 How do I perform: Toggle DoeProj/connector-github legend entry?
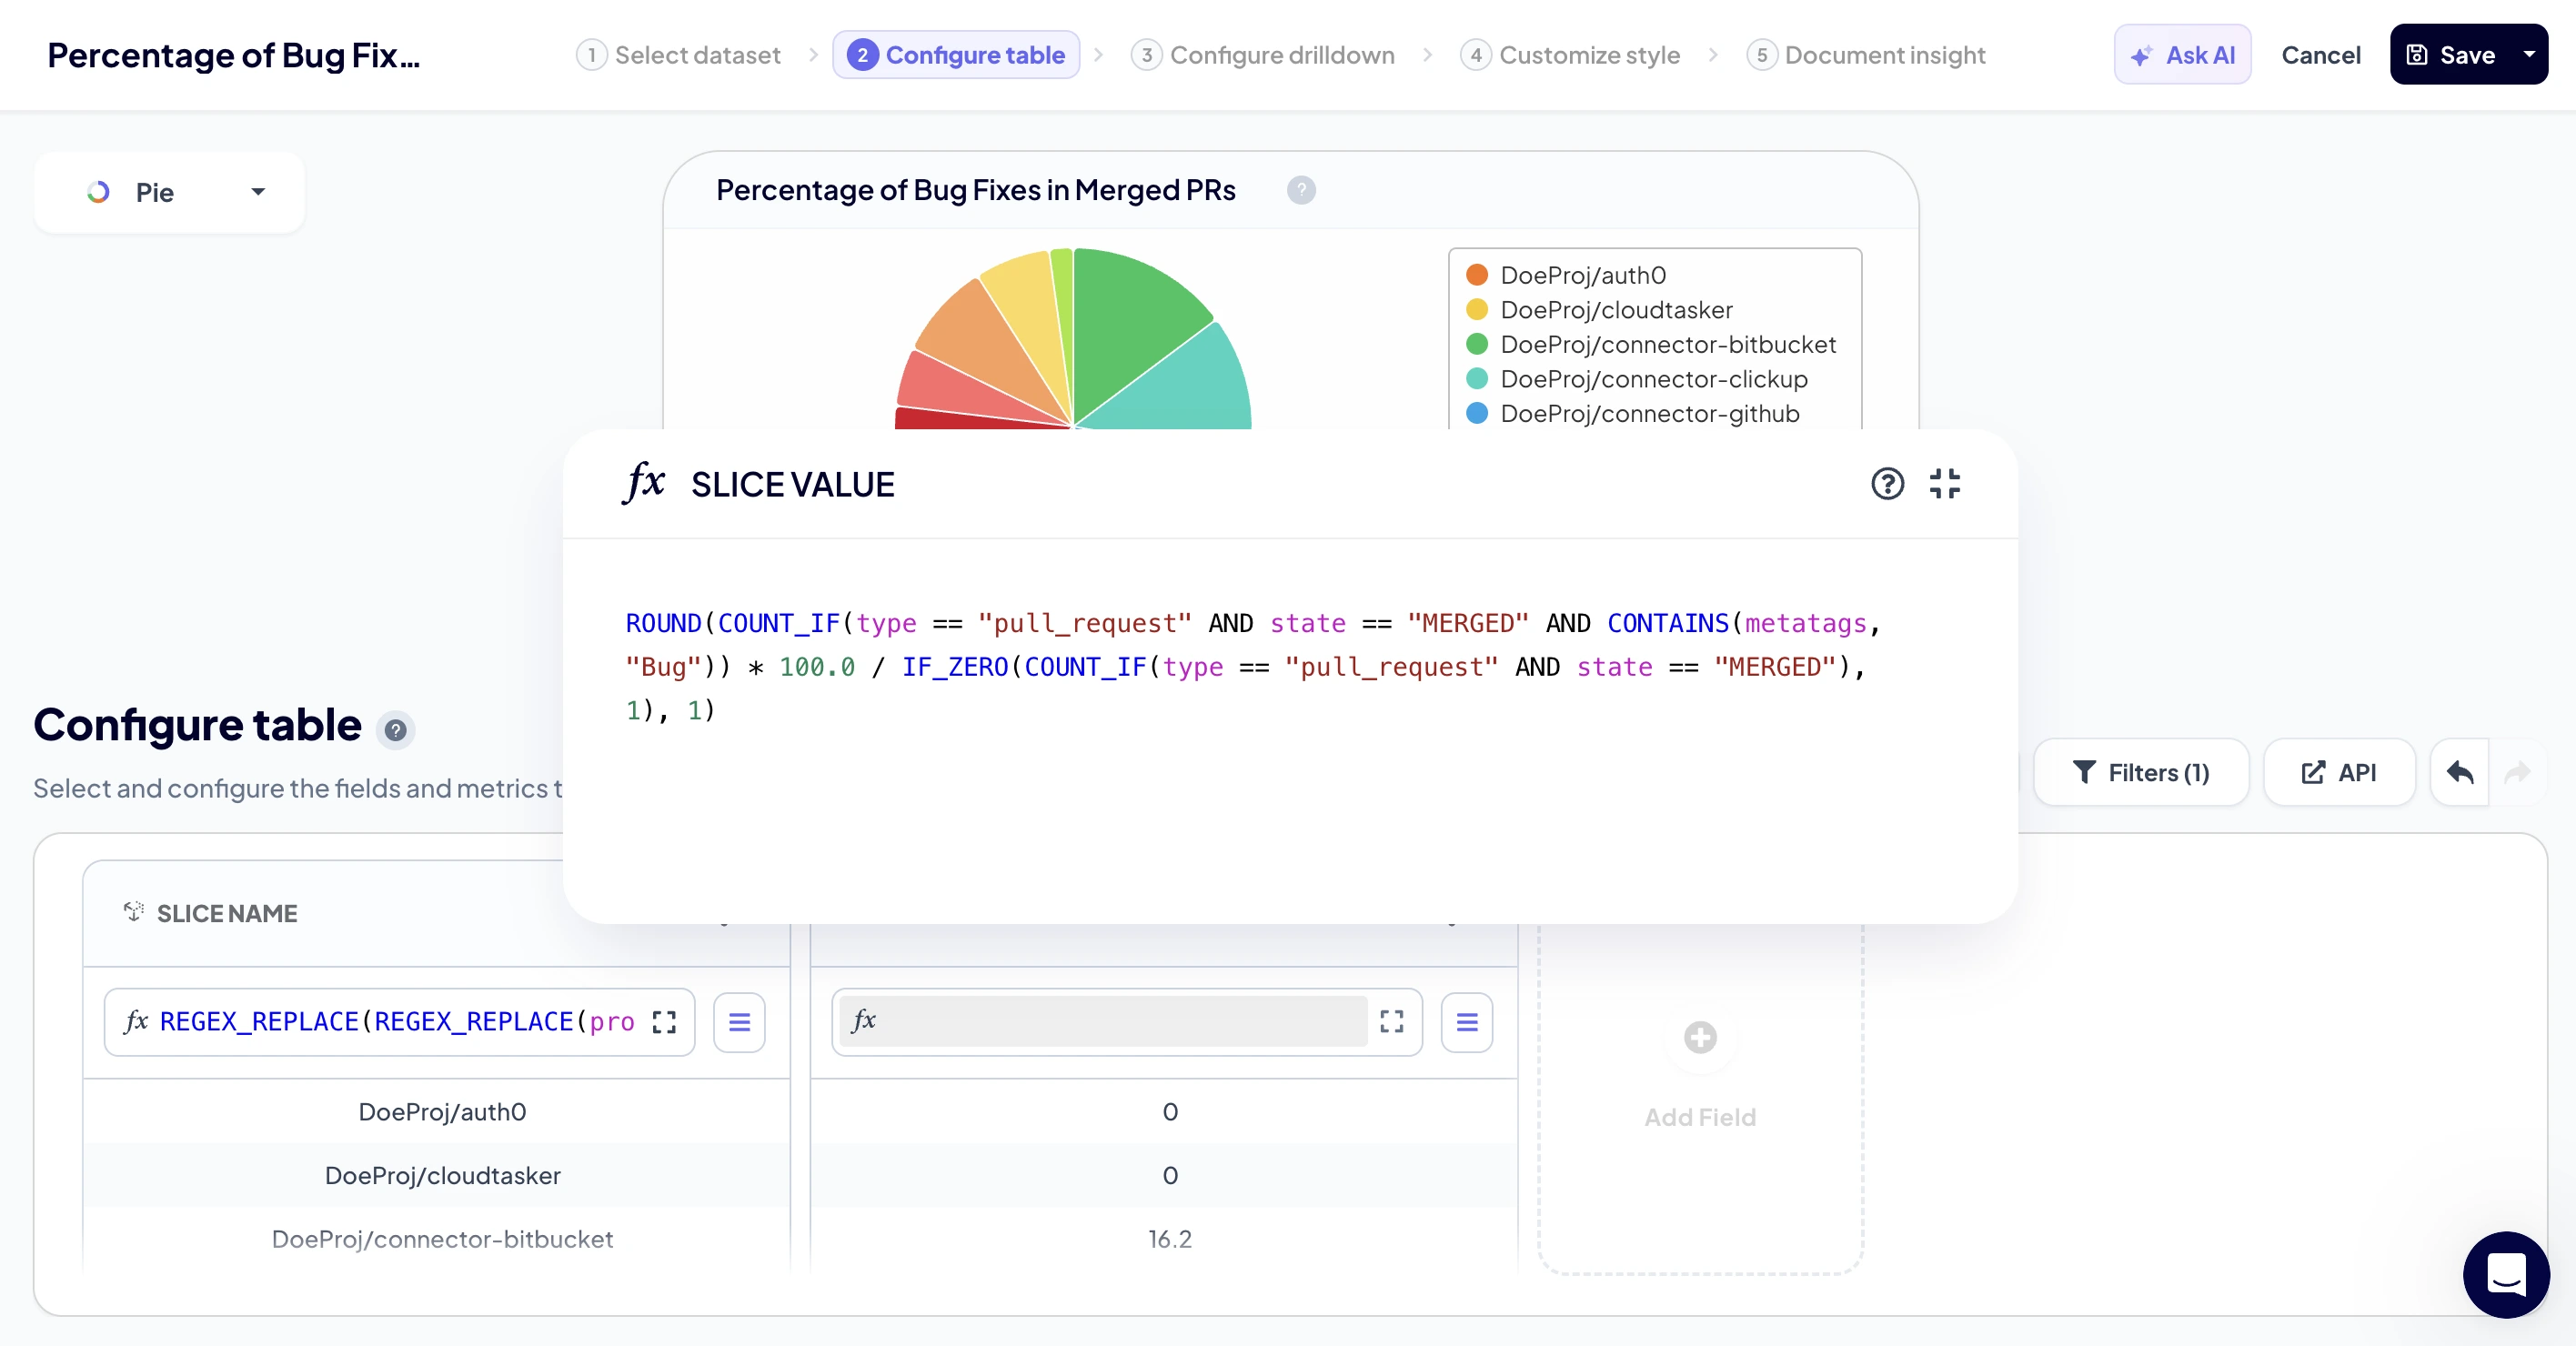[1632, 414]
